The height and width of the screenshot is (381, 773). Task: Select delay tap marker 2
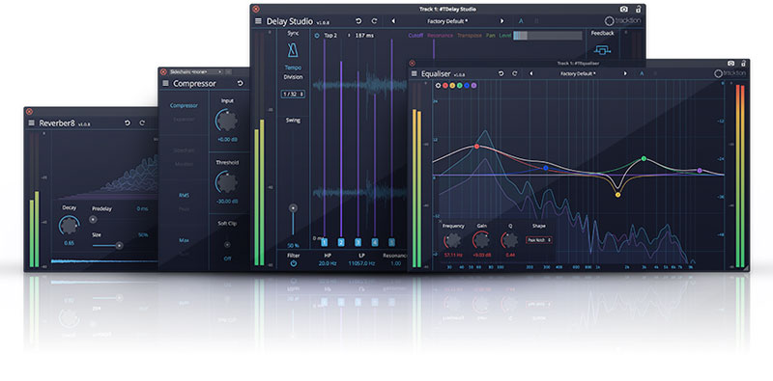pyautogui.click(x=341, y=242)
